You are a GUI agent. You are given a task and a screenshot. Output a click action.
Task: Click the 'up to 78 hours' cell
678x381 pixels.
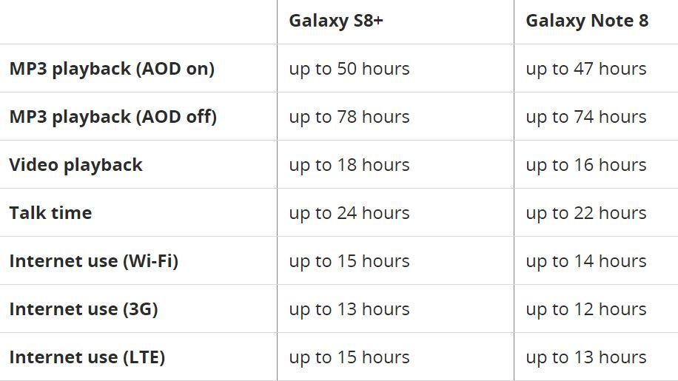click(349, 117)
